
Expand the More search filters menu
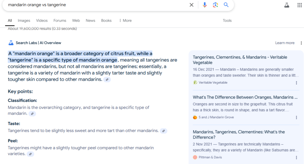[125, 20]
